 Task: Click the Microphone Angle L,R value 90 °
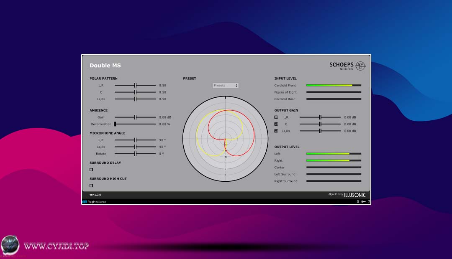tap(162, 140)
